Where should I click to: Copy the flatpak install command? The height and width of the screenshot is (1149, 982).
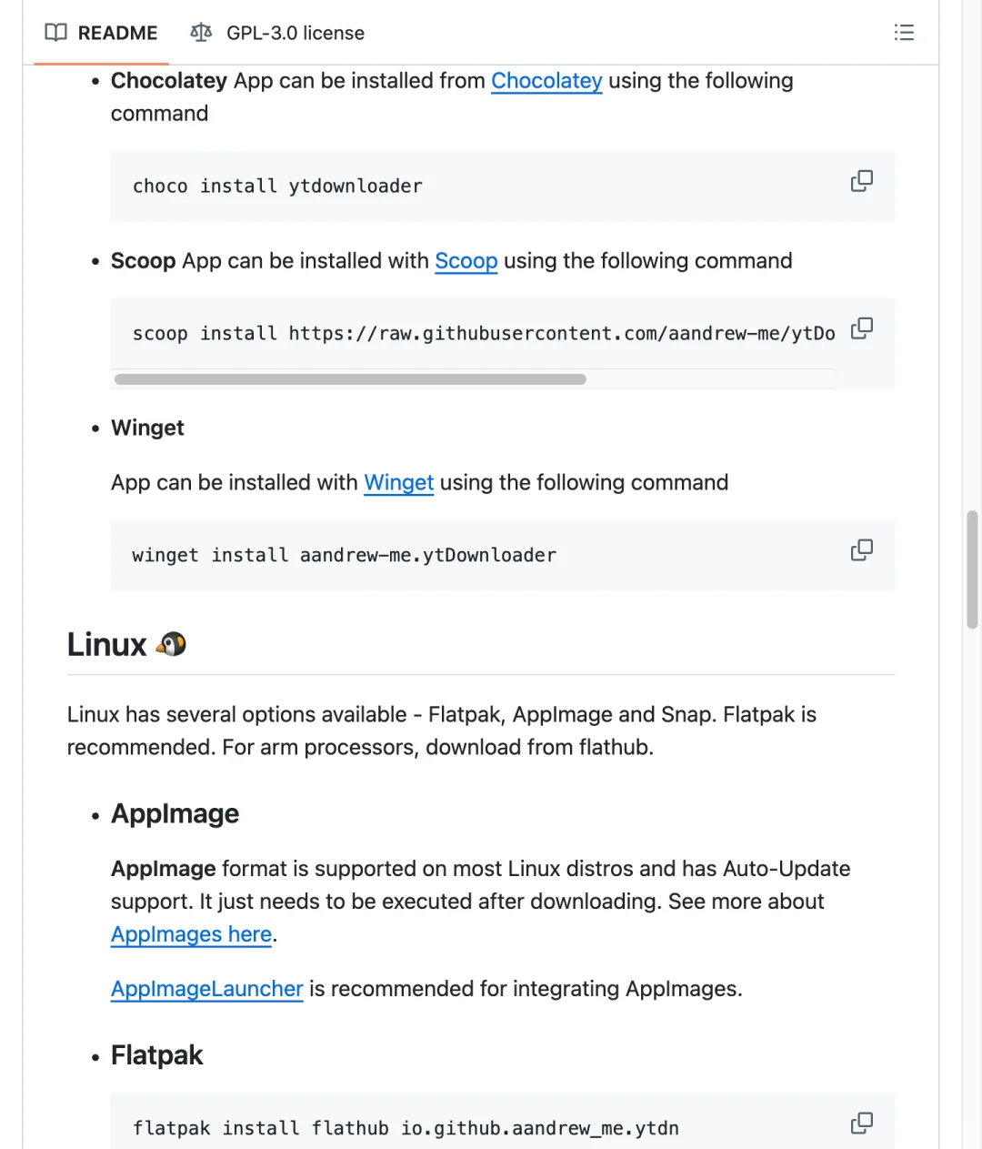tap(861, 1124)
